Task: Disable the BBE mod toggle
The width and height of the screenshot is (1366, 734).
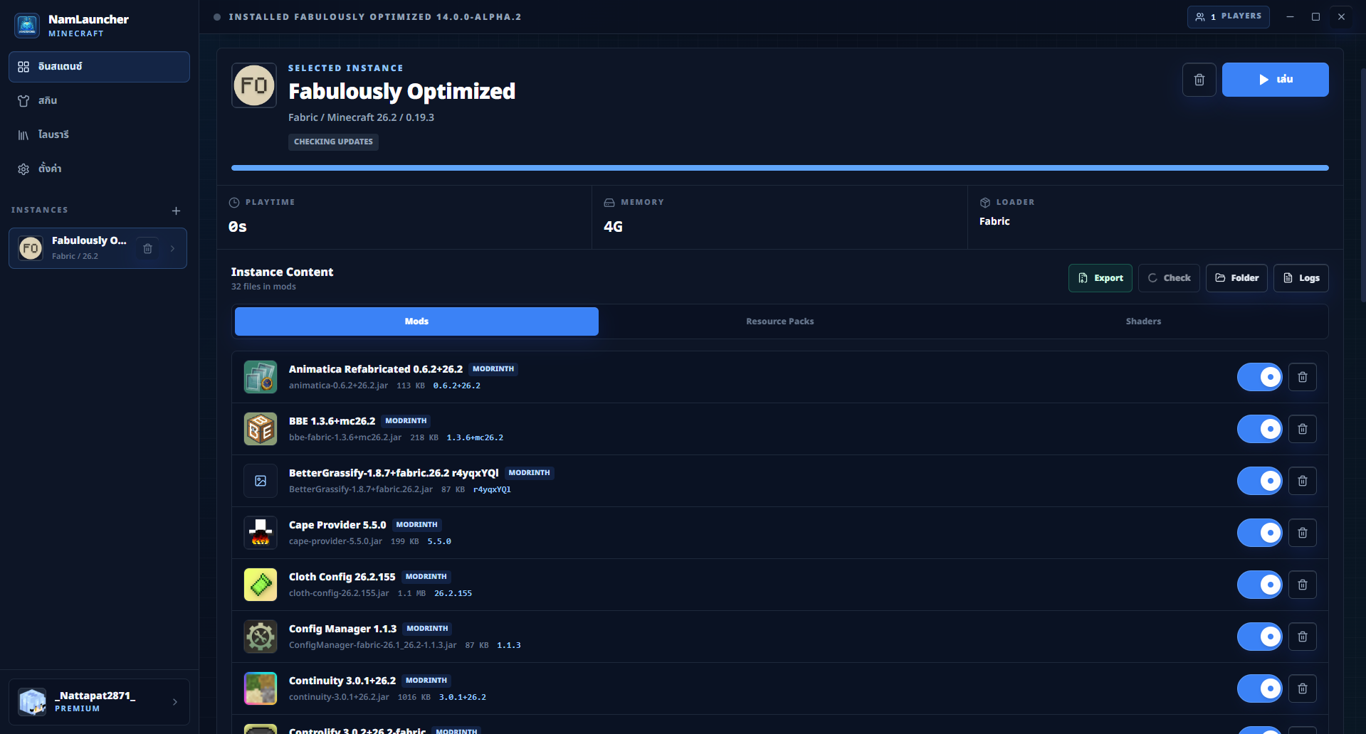Action: coord(1259,429)
